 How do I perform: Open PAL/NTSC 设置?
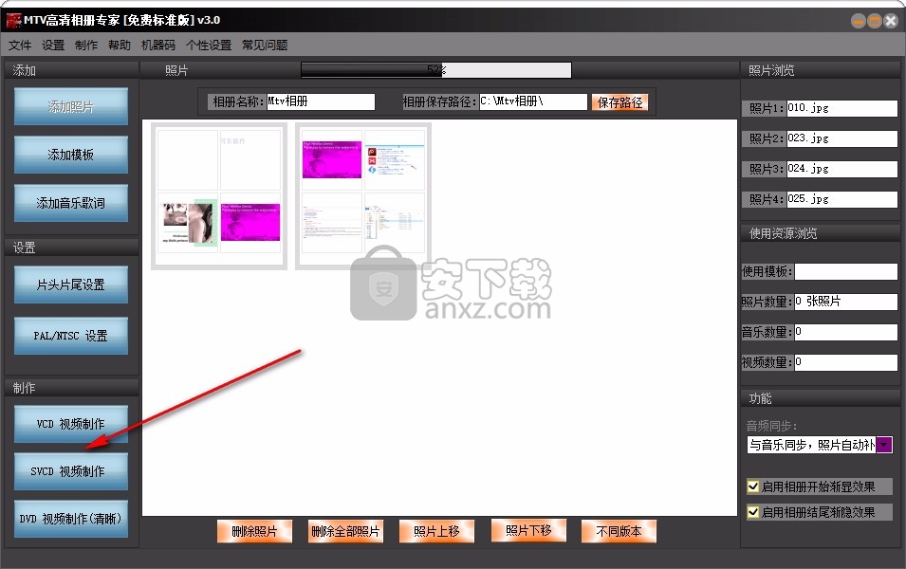coord(71,336)
